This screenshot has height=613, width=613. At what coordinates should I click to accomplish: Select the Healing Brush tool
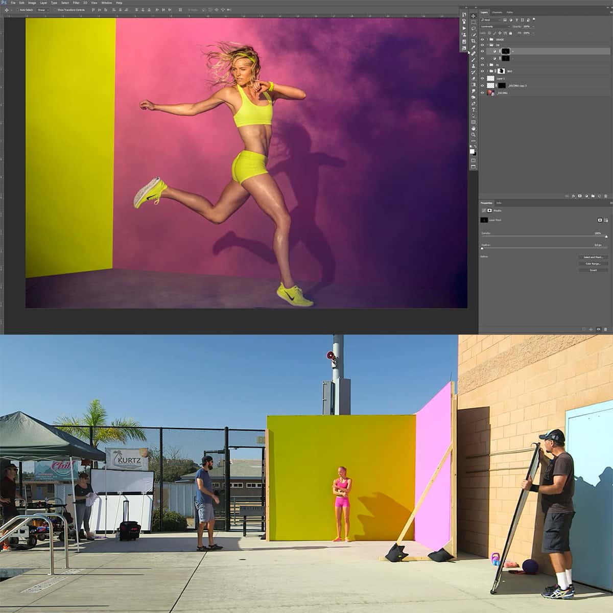(473, 53)
